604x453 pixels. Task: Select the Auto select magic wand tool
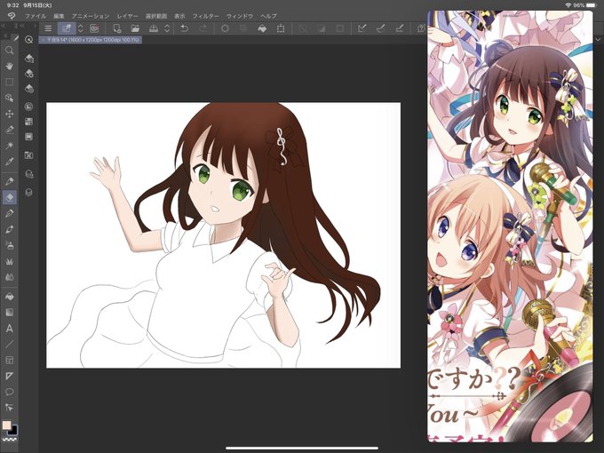pyautogui.click(x=9, y=146)
